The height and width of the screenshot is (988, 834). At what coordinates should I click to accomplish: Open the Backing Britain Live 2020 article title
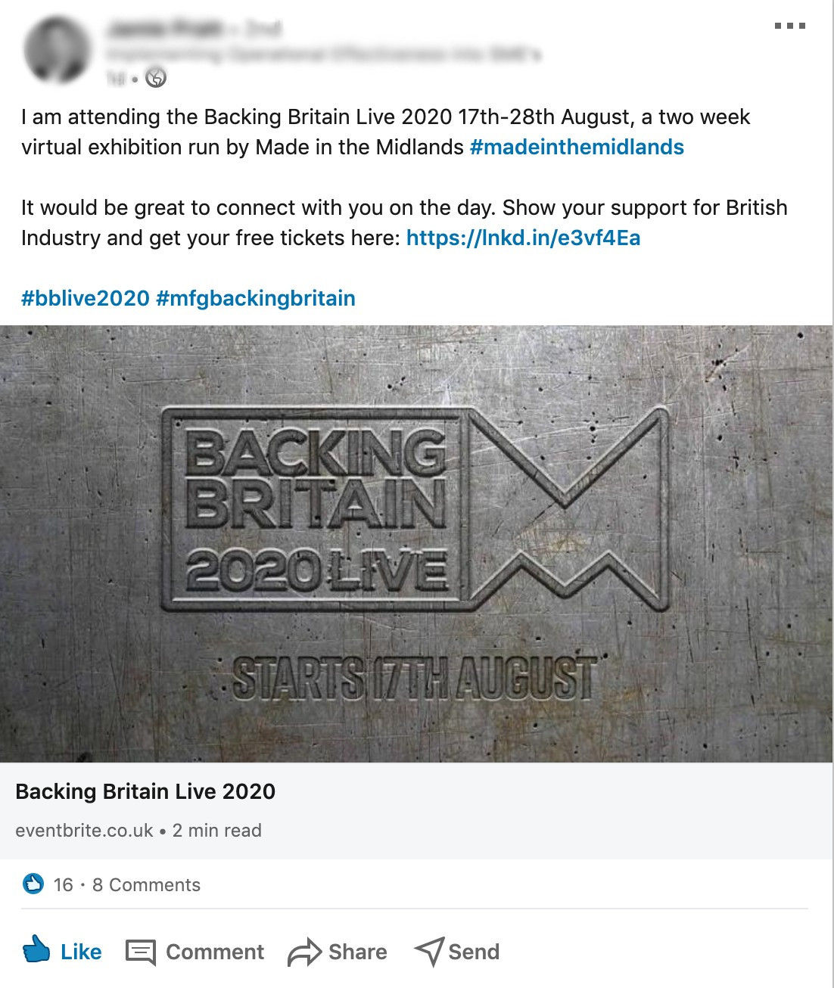click(145, 791)
